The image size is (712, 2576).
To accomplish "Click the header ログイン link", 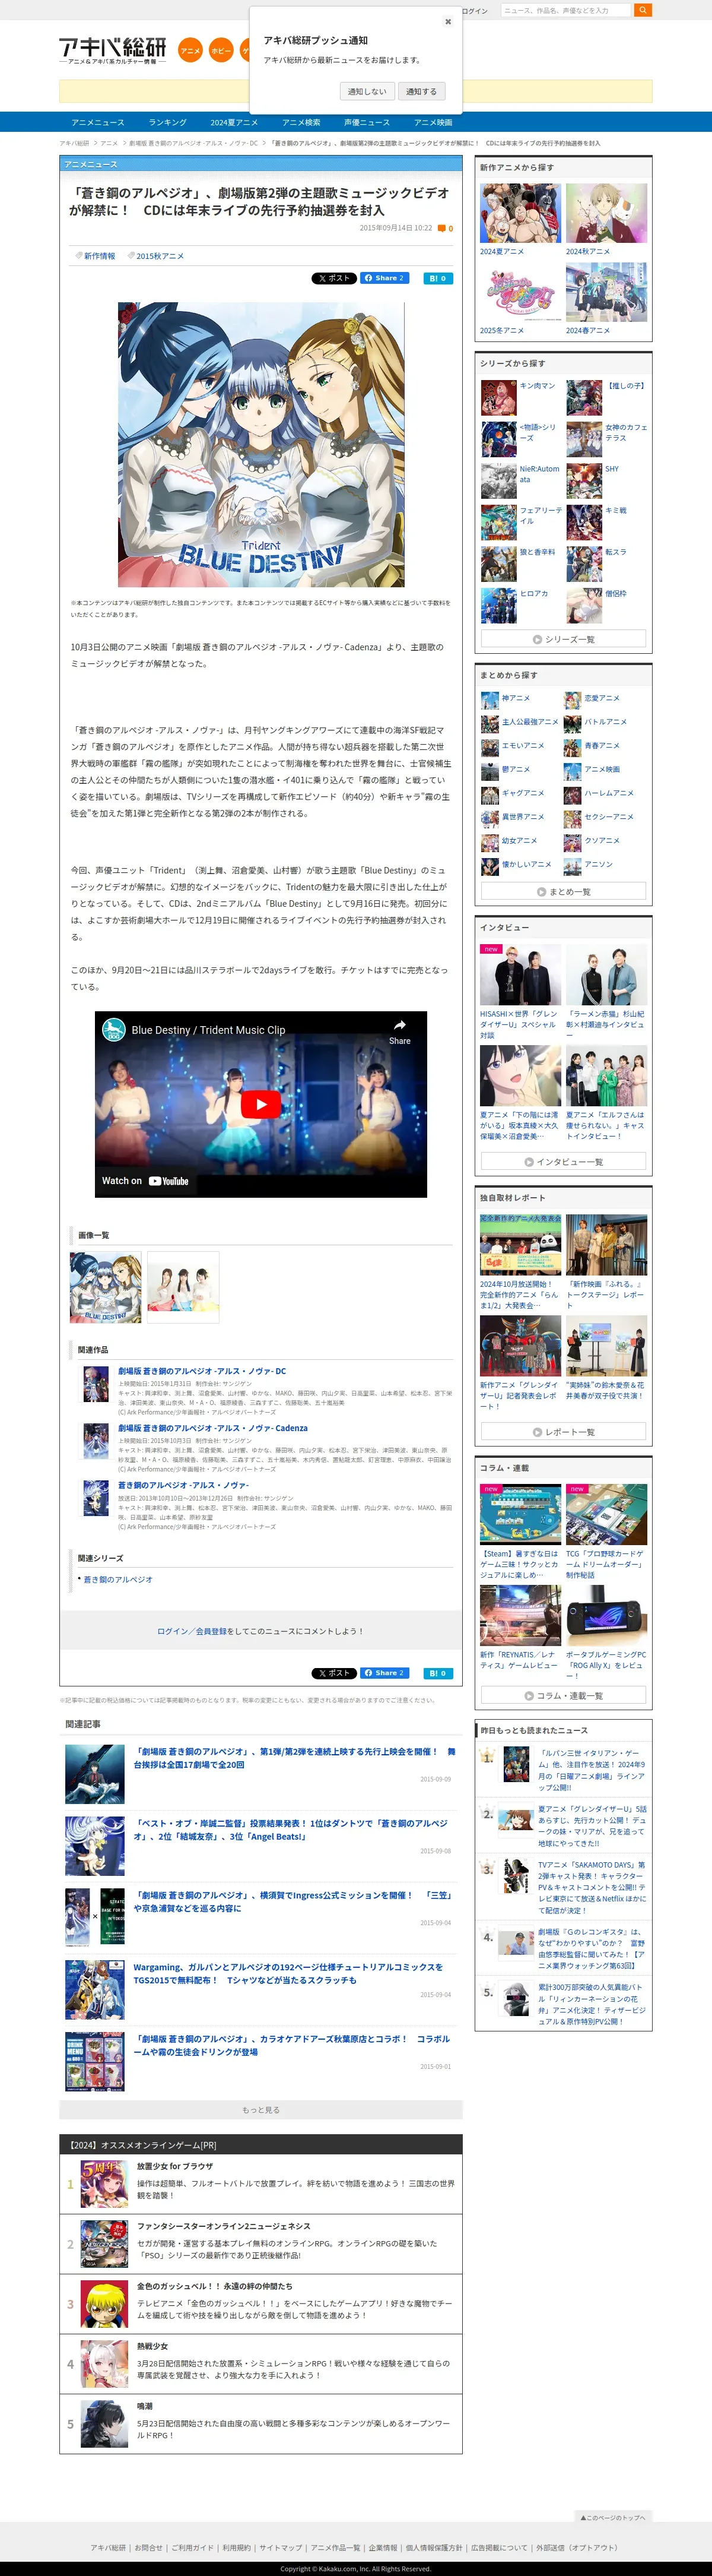I will [x=476, y=11].
